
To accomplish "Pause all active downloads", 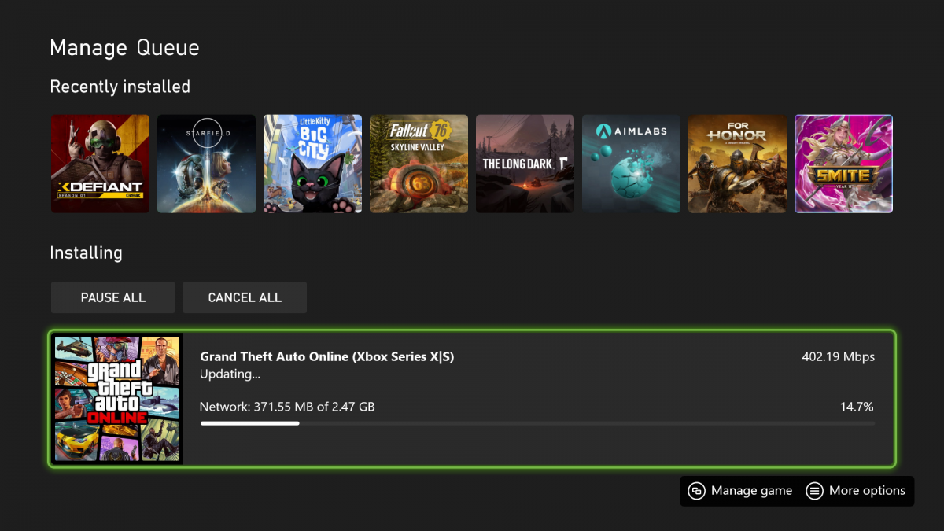I will point(112,297).
